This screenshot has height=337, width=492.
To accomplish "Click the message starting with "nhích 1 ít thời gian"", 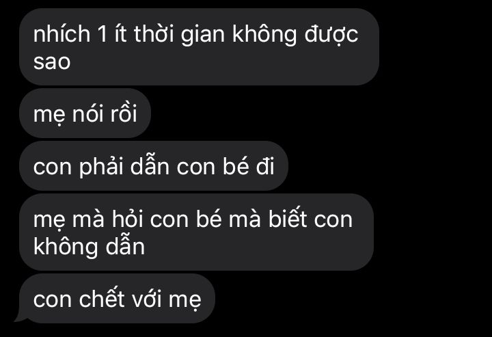I will tap(199, 46).
